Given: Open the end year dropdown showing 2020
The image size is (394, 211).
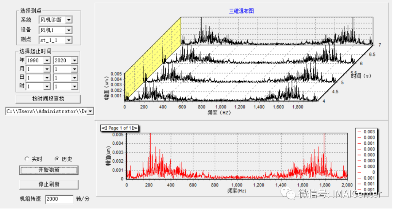Looking at the screenshot, I should (x=74, y=60).
